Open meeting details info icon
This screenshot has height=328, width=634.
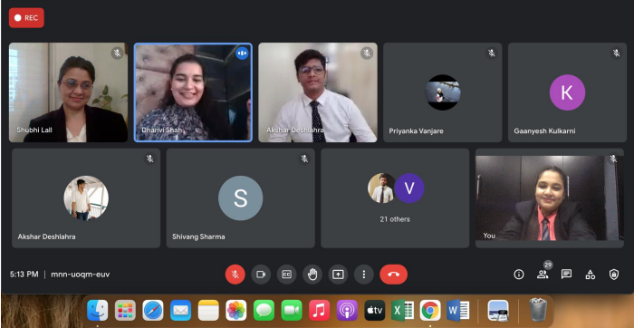[x=519, y=275]
